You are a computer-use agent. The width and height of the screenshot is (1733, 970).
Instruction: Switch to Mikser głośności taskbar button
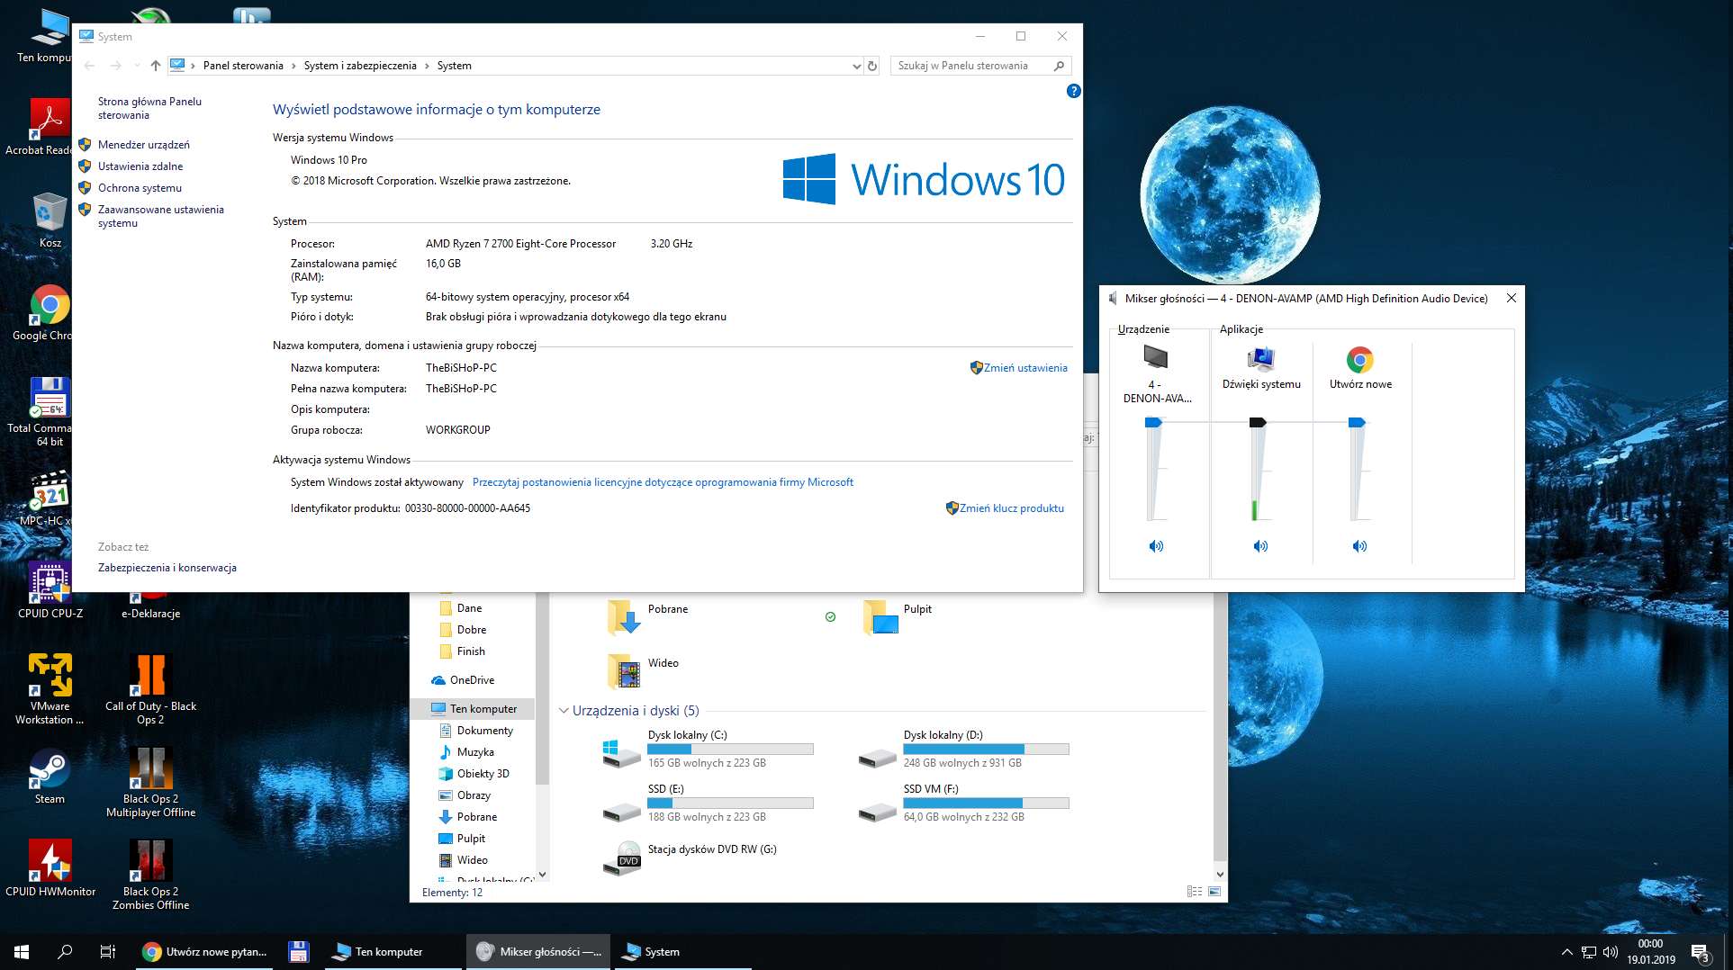point(538,952)
